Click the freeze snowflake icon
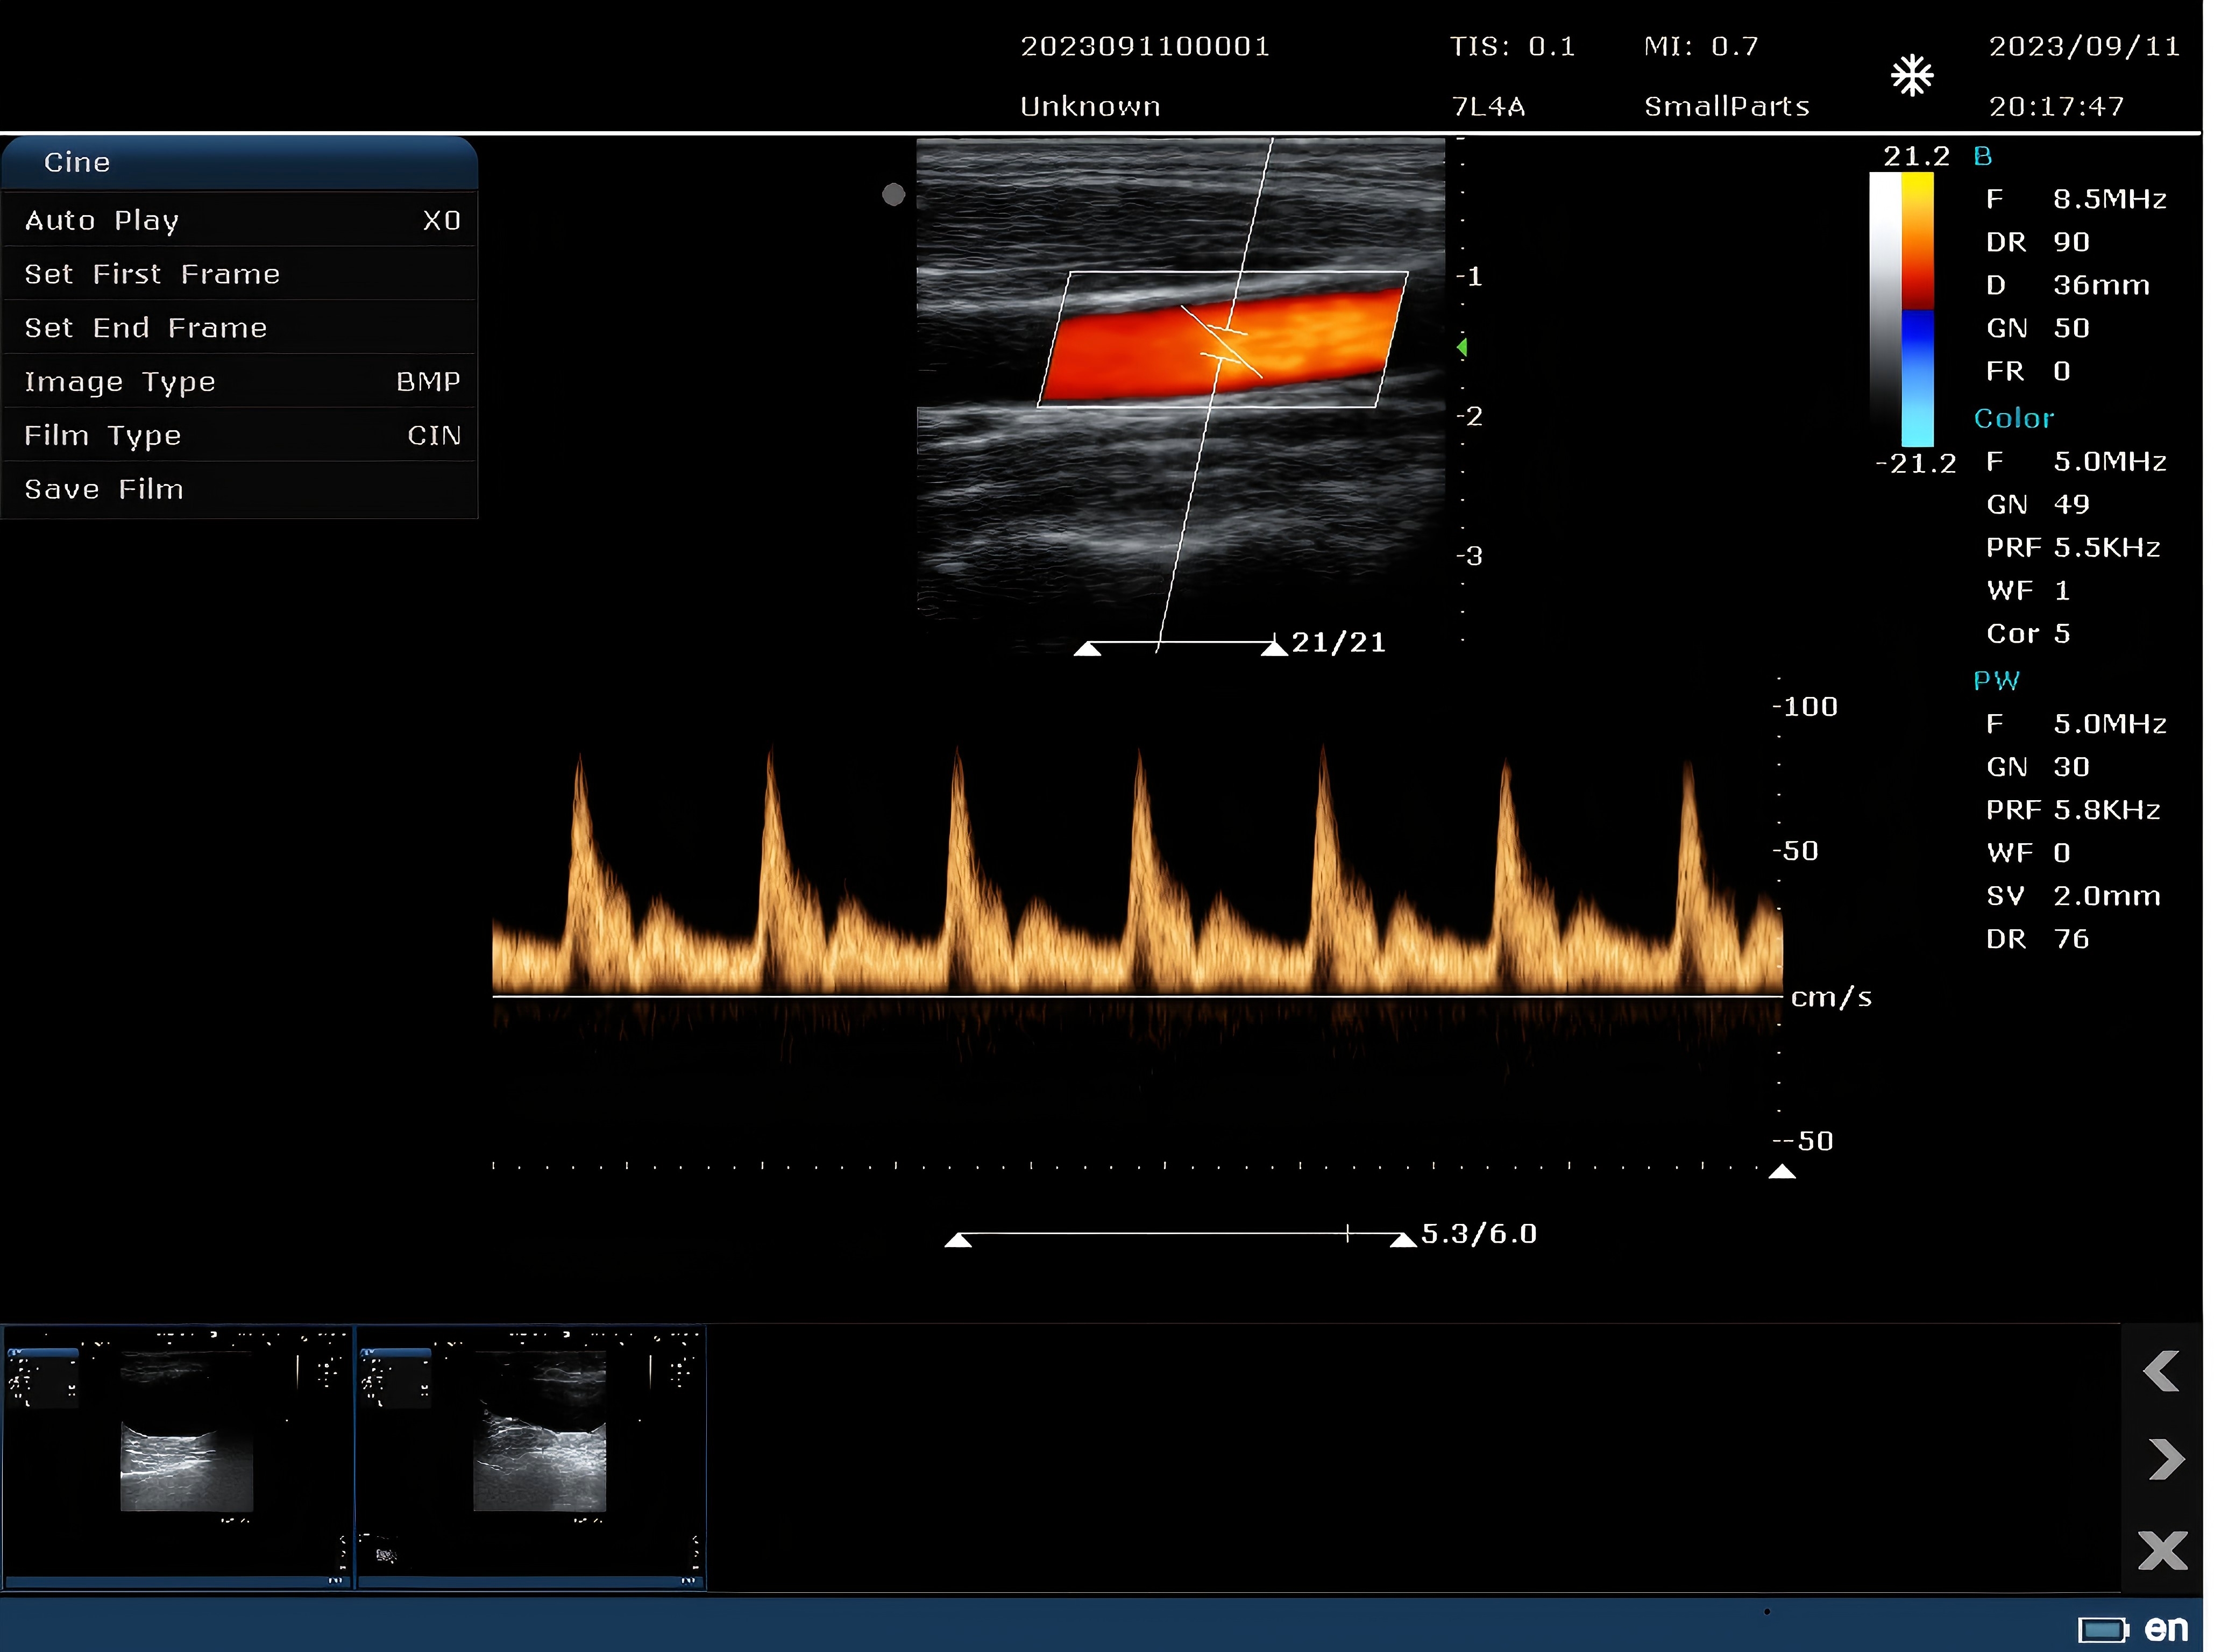This screenshot has height=1652, width=2214. click(1911, 76)
